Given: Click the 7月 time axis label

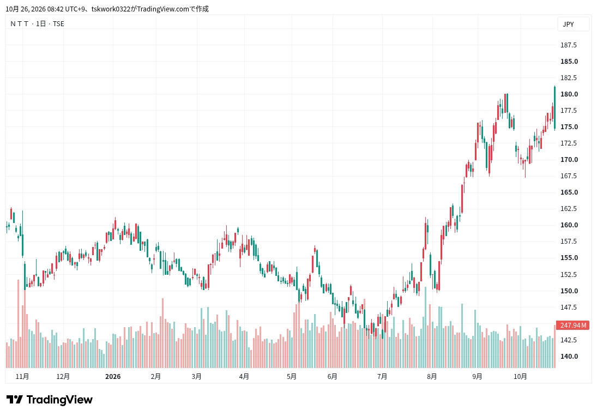Looking at the screenshot, I should (x=382, y=376).
